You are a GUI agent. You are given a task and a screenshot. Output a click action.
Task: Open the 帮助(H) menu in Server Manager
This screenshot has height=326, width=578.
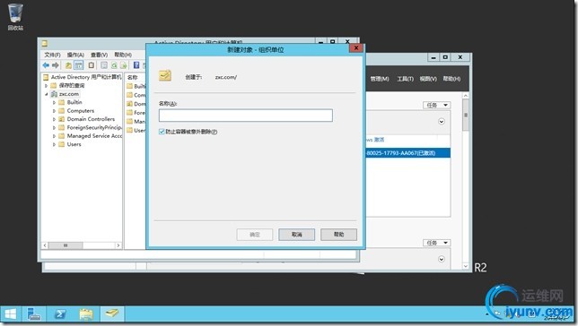click(x=451, y=79)
